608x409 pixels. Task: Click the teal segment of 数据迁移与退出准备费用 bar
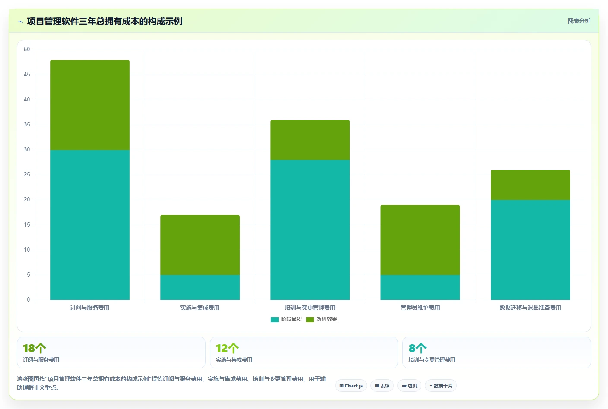(x=530, y=250)
